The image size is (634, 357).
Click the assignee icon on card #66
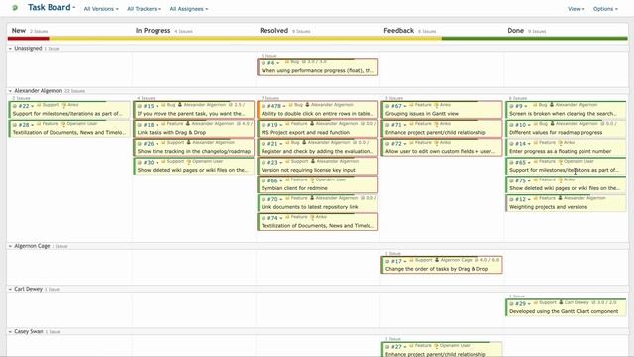coord(312,179)
